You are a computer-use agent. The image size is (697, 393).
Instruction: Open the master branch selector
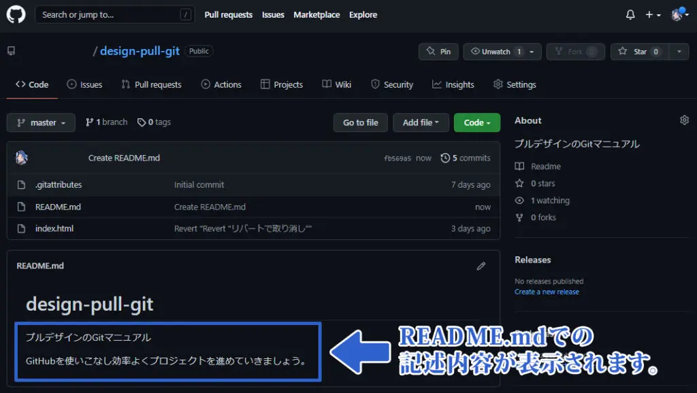[x=40, y=122]
